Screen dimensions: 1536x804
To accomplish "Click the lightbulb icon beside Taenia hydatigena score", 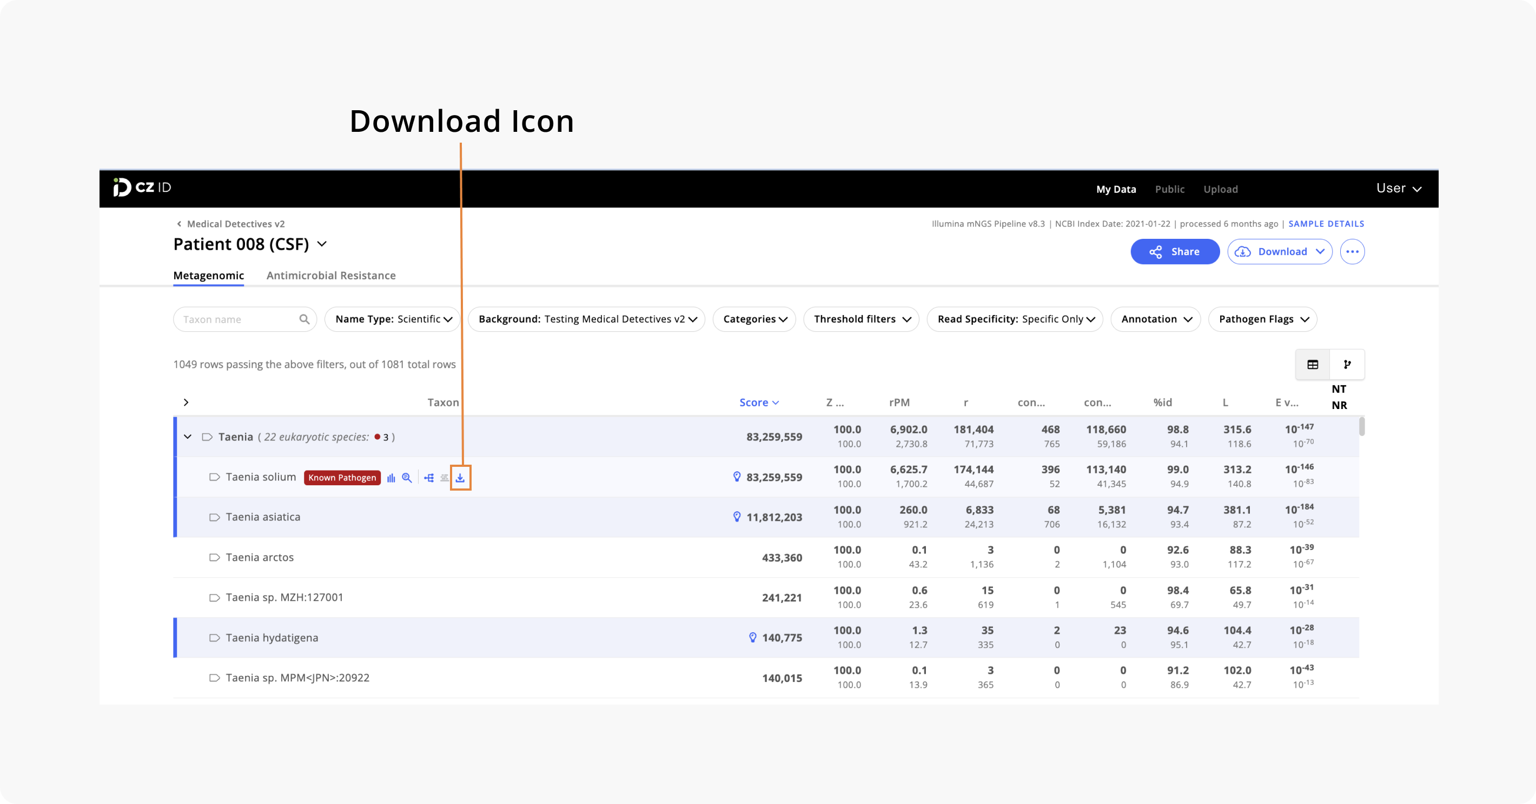I will coord(752,637).
